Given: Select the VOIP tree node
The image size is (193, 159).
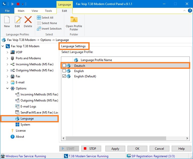Looking at the screenshot, I should click(x=19, y=52).
